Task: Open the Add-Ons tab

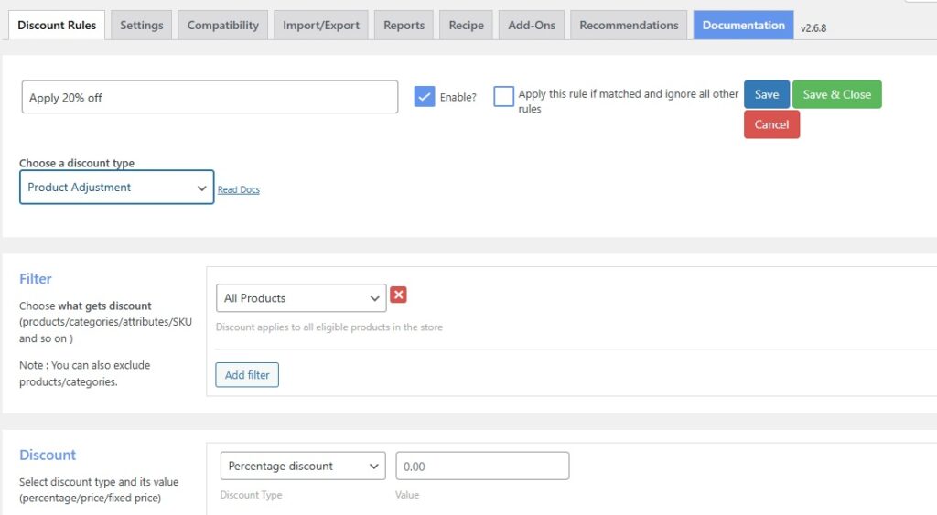Action: pyautogui.click(x=532, y=25)
